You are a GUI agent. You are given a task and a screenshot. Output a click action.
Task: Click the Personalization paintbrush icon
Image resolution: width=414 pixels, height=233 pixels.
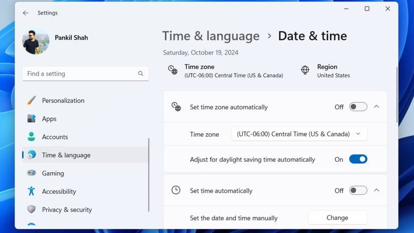(x=32, y=100)
